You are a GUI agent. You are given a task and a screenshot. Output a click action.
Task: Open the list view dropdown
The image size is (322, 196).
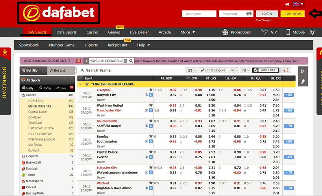coord(234,70)
